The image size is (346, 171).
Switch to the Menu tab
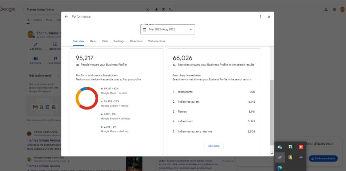coord(93,41)
